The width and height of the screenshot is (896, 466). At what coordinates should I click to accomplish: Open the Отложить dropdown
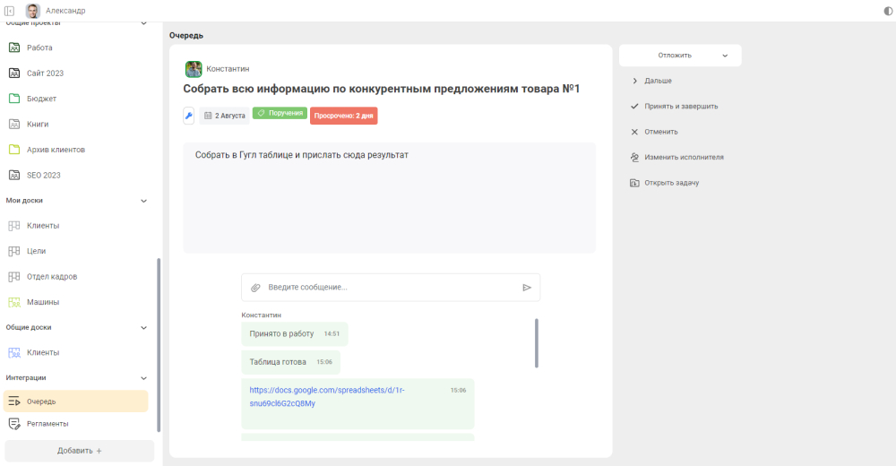click(680, 56)
